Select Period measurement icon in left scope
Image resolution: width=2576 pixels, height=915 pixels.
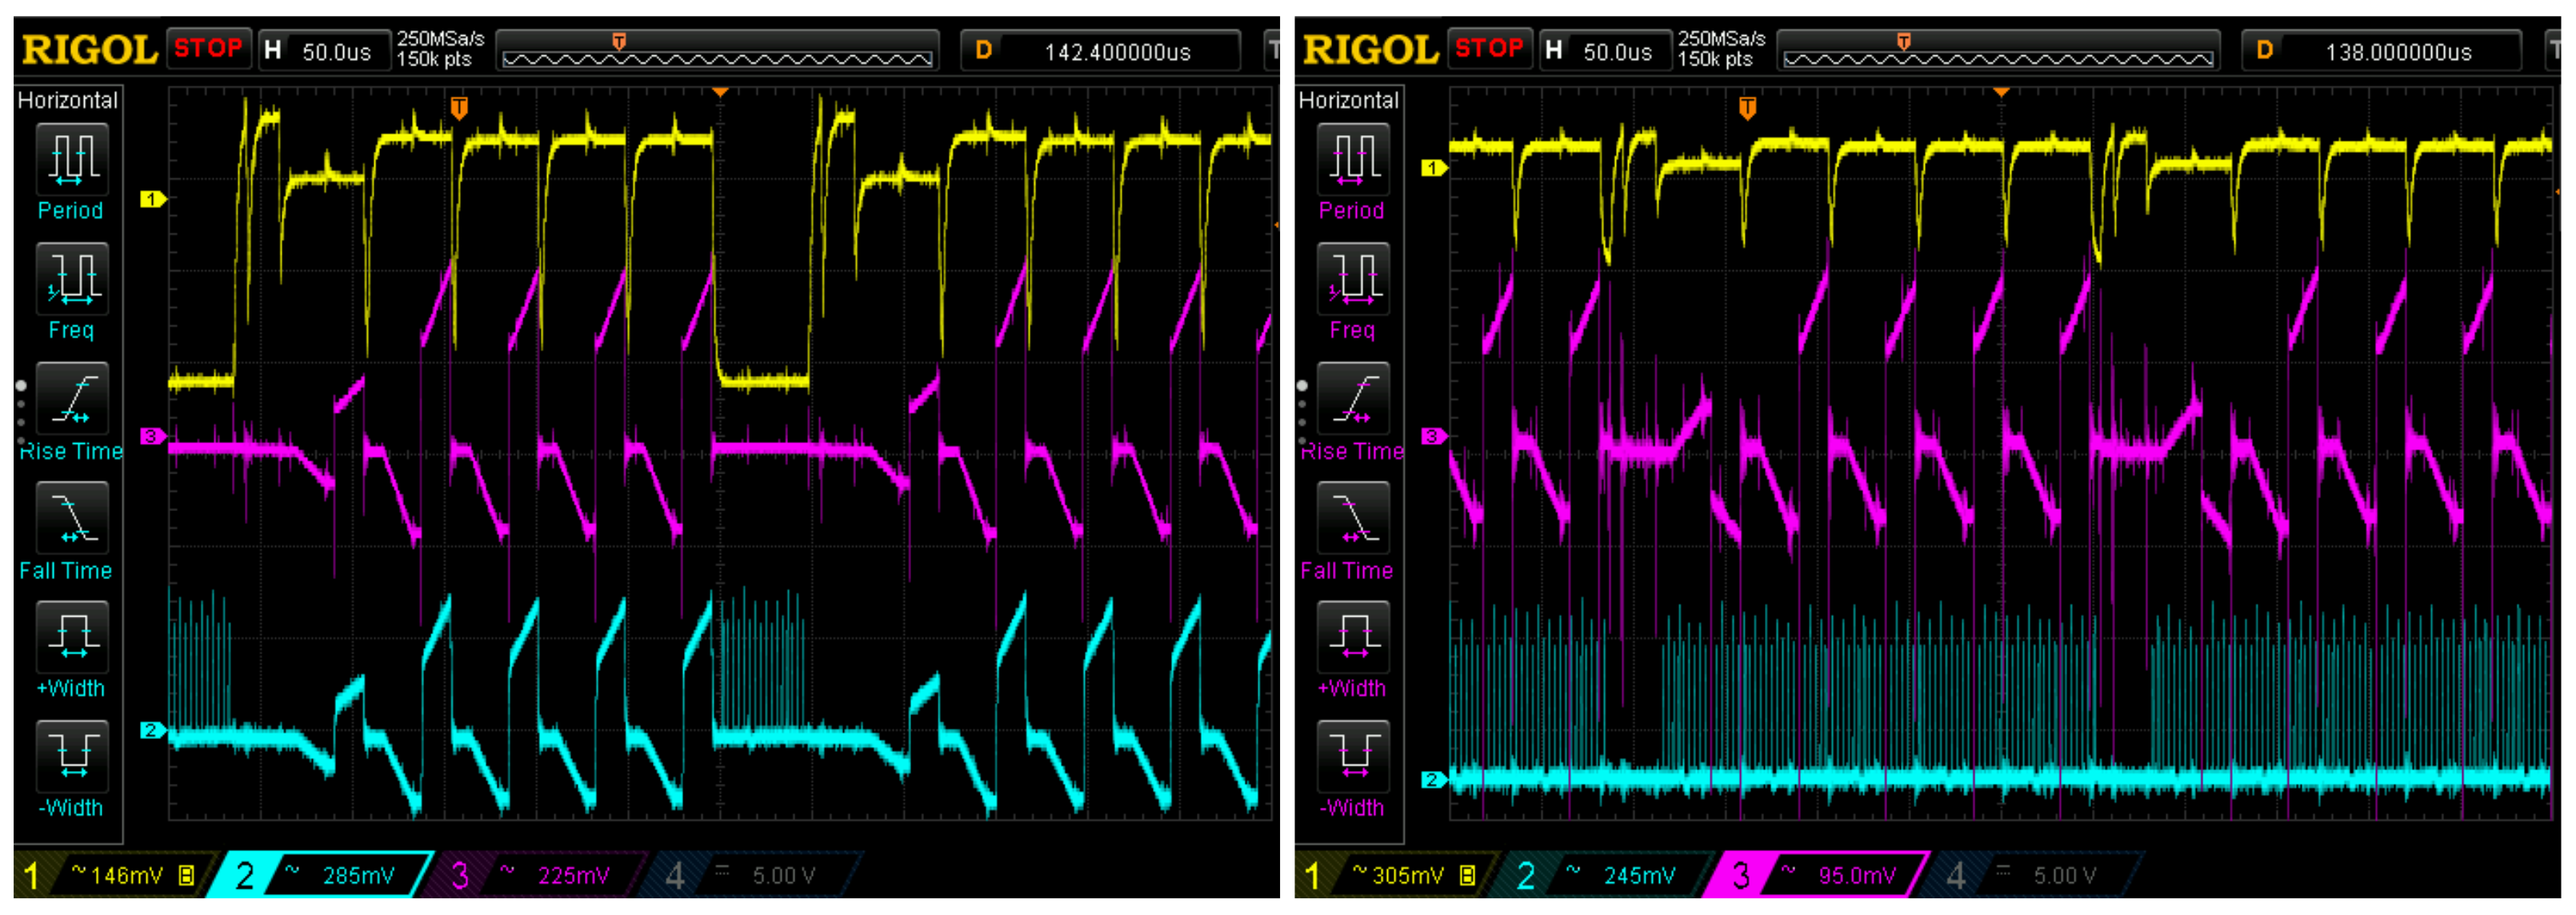[71, 159]
